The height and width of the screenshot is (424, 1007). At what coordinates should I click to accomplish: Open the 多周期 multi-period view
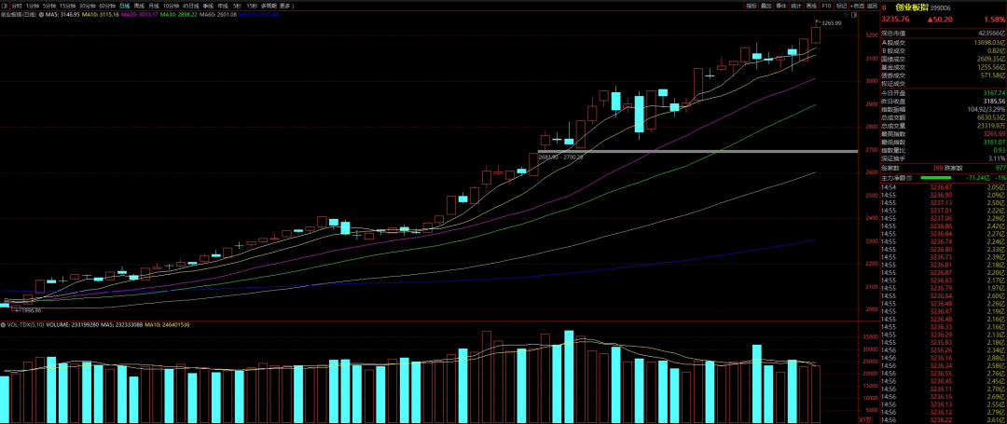pyautogui.click(x=269, y=6)
